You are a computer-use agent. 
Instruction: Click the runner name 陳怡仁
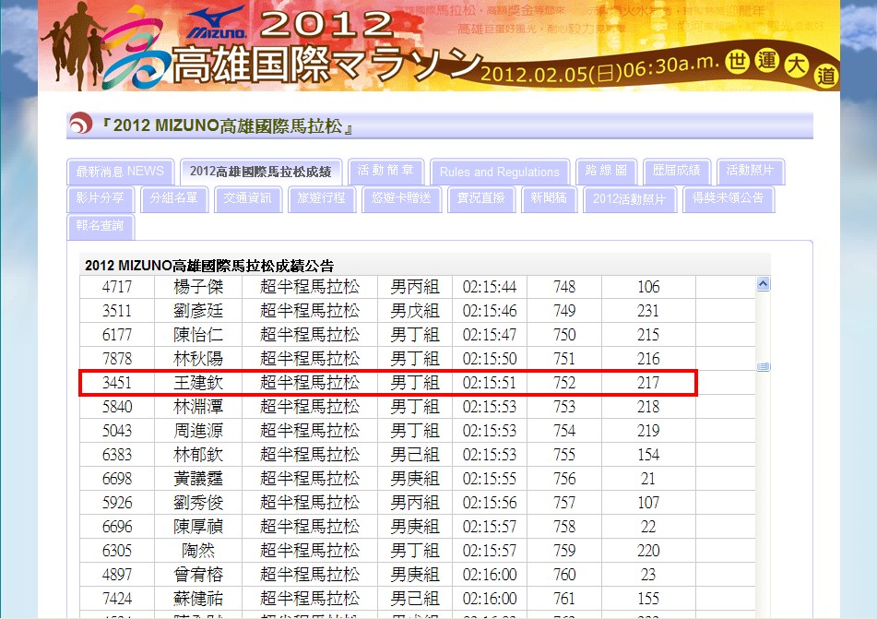point(198,335)
